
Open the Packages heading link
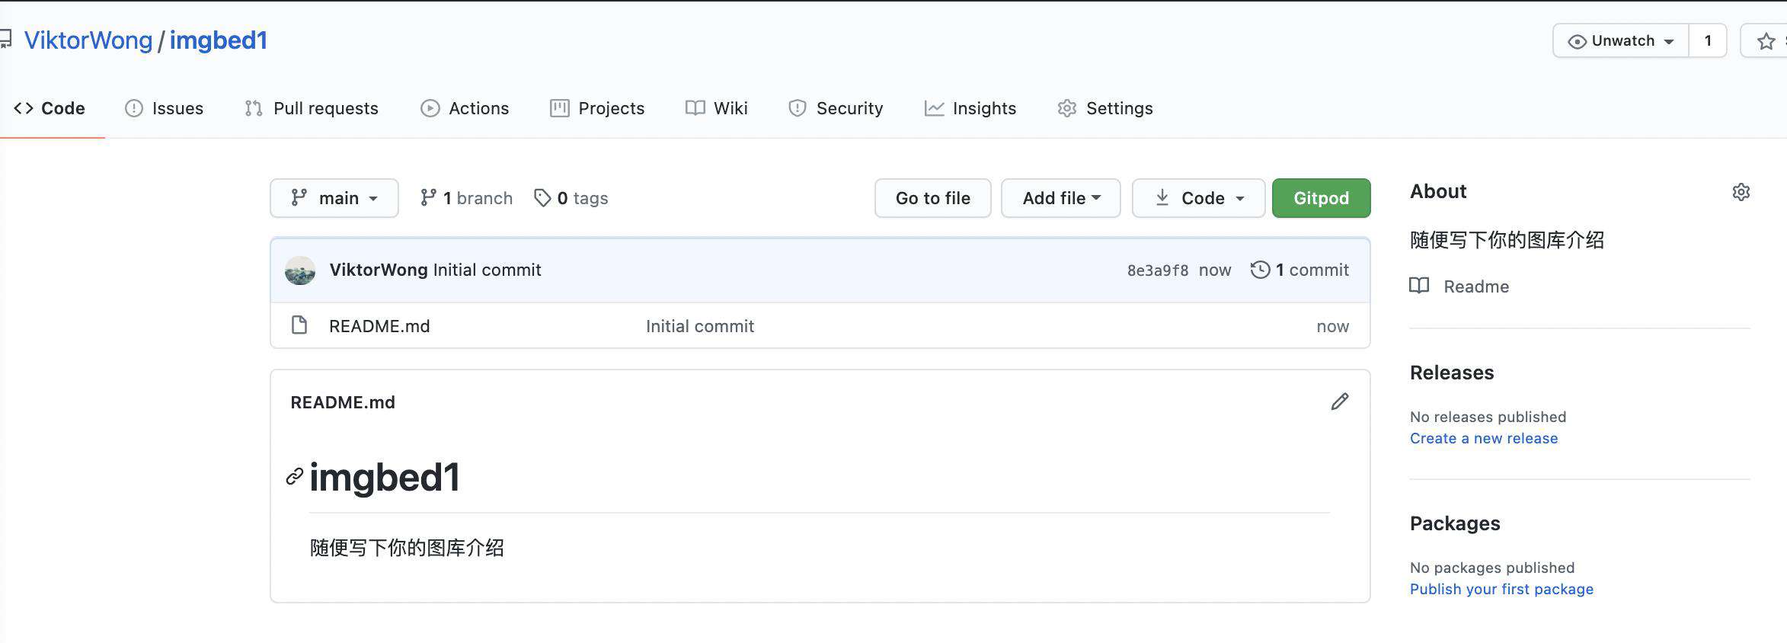(x=1455, y=523)
